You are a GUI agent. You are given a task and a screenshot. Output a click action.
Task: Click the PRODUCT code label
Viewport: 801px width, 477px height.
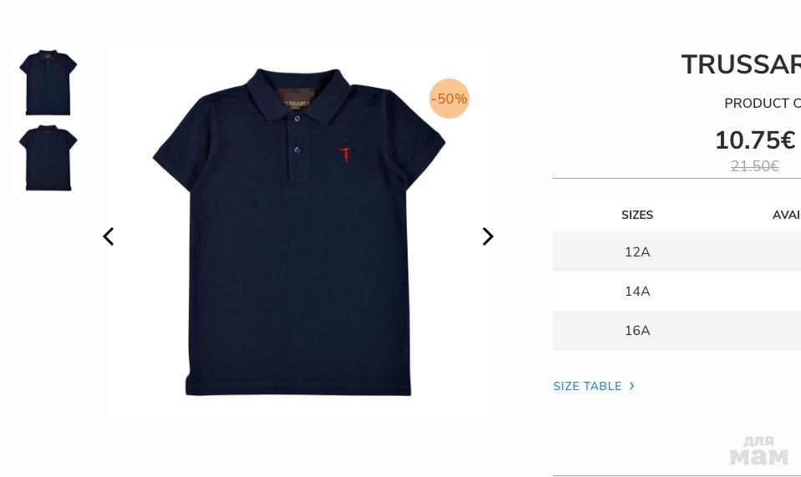(763, 103)
